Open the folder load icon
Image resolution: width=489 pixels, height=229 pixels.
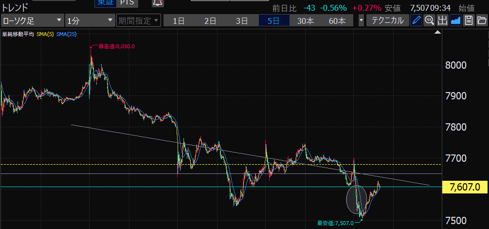[481, 20]
